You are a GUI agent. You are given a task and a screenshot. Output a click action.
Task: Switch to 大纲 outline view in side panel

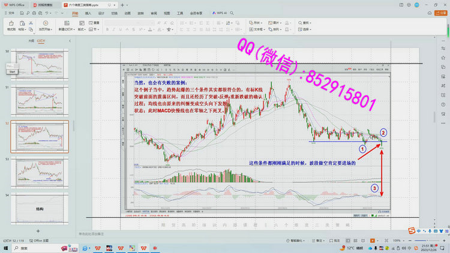coord(31,41)
